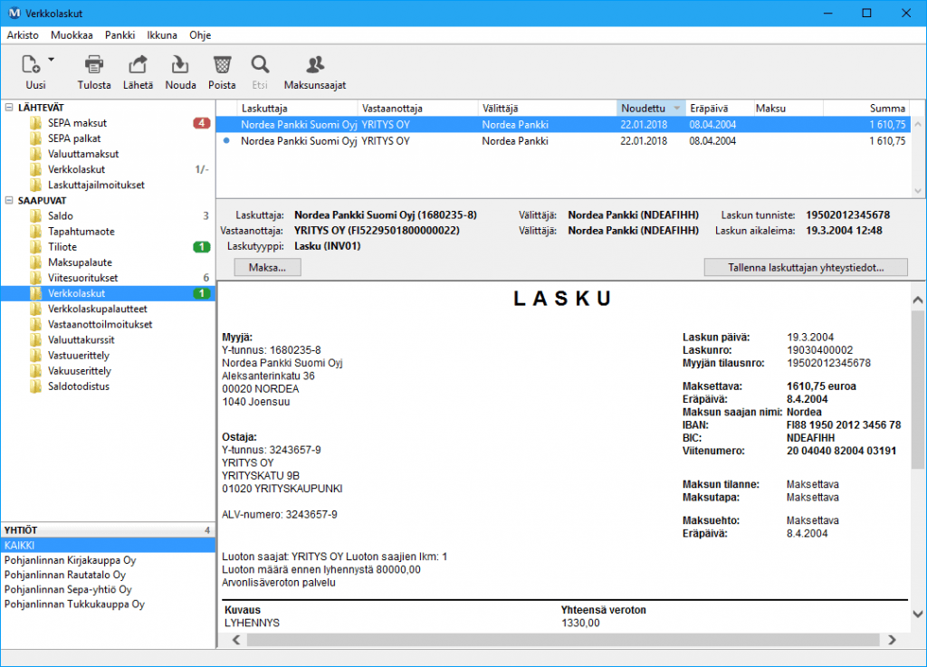
Task: Collapse the LÄHTEVÄT section
Action: click(9, 108)
